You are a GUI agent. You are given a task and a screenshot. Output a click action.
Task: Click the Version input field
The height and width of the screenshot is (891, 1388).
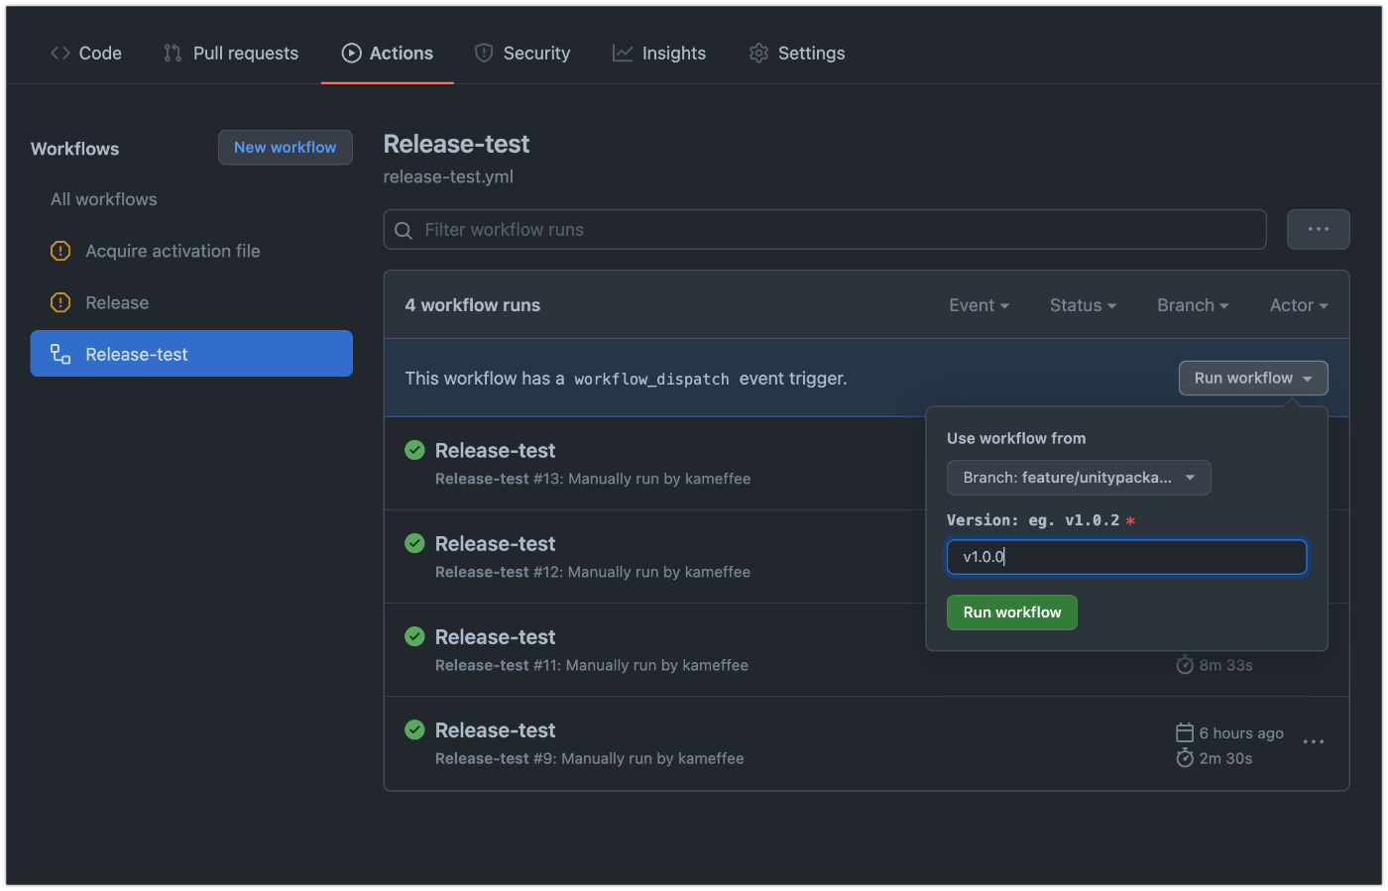[1126, 557]
